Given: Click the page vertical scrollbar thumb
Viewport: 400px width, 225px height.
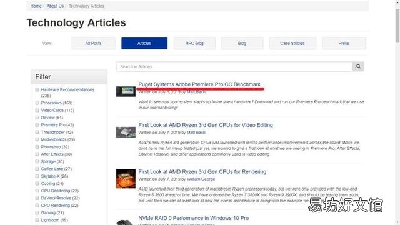Looking at the screenshot, I should 397,26.
